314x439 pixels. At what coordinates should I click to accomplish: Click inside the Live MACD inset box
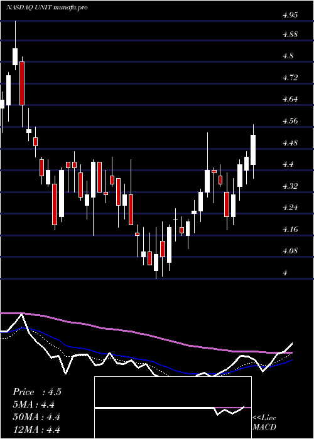point(173,408)
